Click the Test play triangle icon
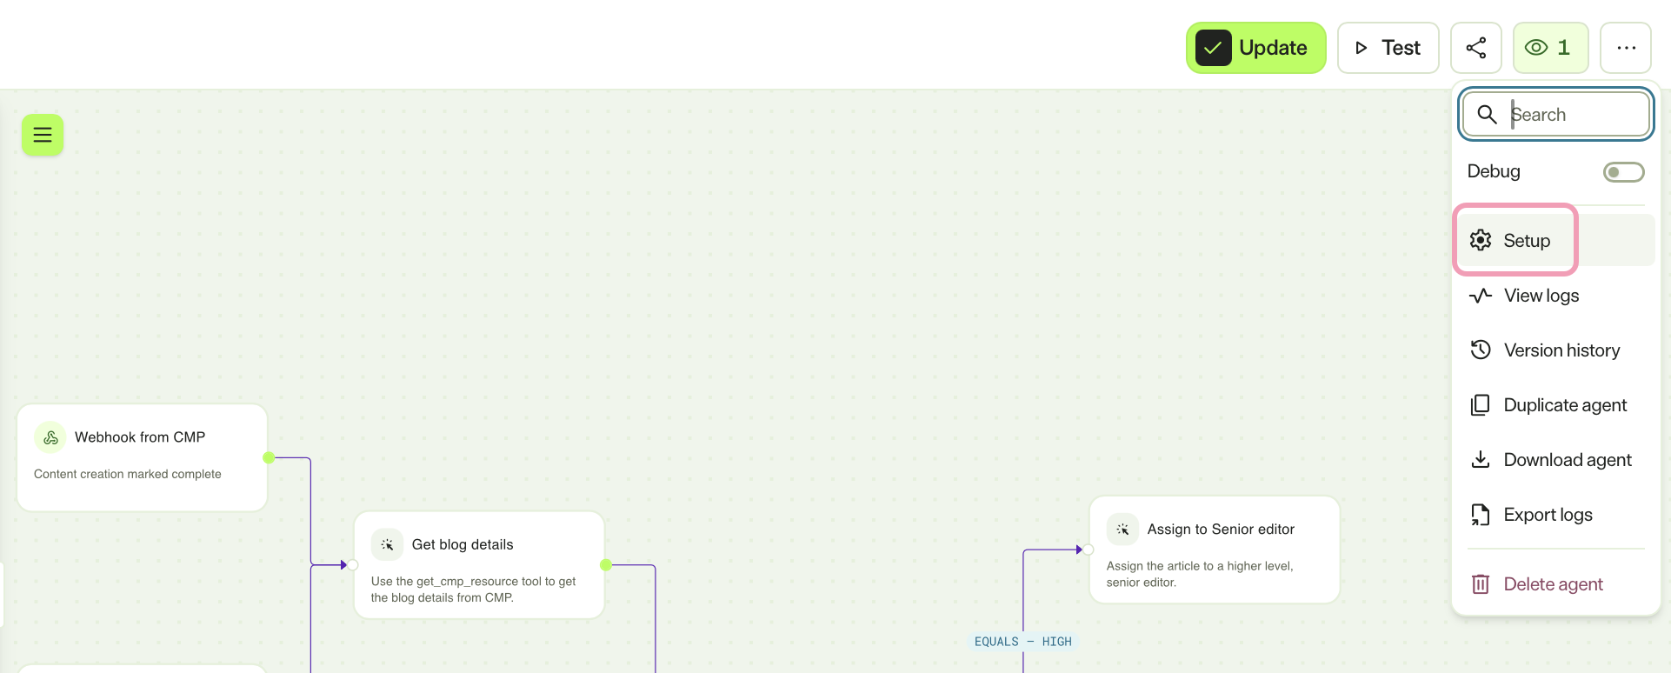The height and width of the screenshot is (673, 1671). click(x=1361, y=48)
